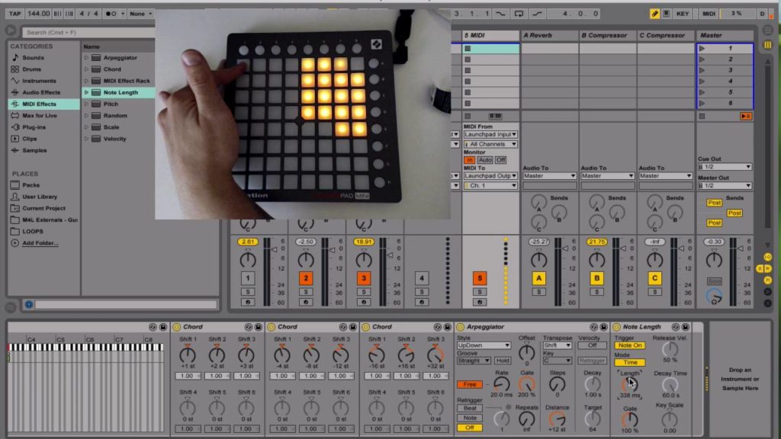Screen dimensions: 781x439
Task: Select the Audio Effects category icon
Action: [x=15, y=92]
